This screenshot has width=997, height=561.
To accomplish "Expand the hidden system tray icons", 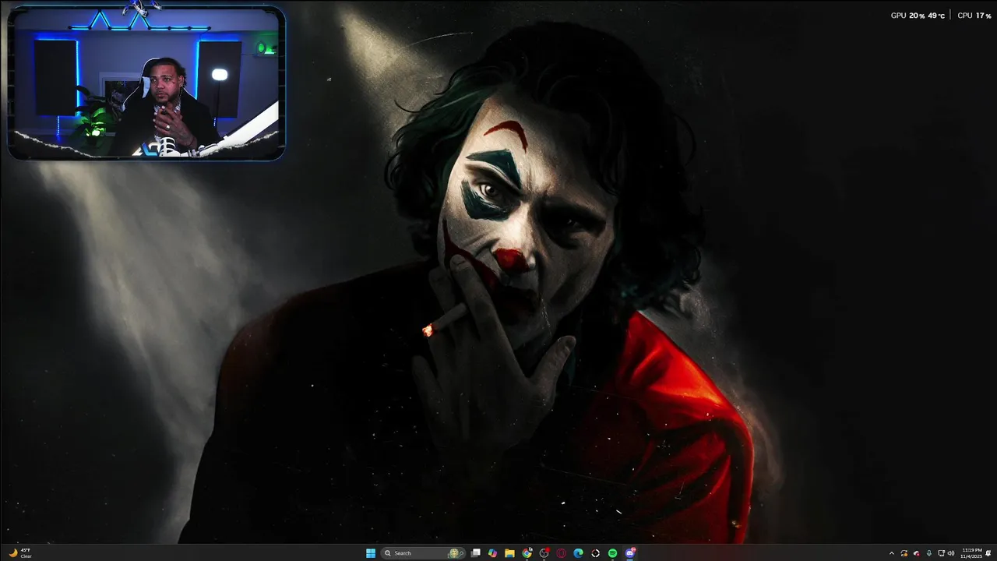I will pyautogui.click(x=892, y=553).
